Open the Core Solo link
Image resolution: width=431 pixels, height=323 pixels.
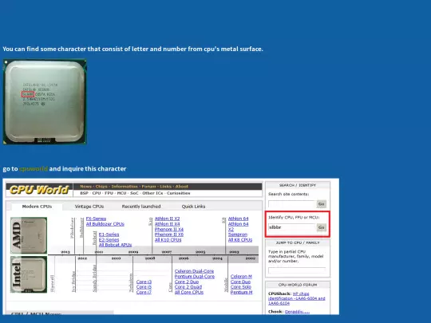click(x=241, y=287)
